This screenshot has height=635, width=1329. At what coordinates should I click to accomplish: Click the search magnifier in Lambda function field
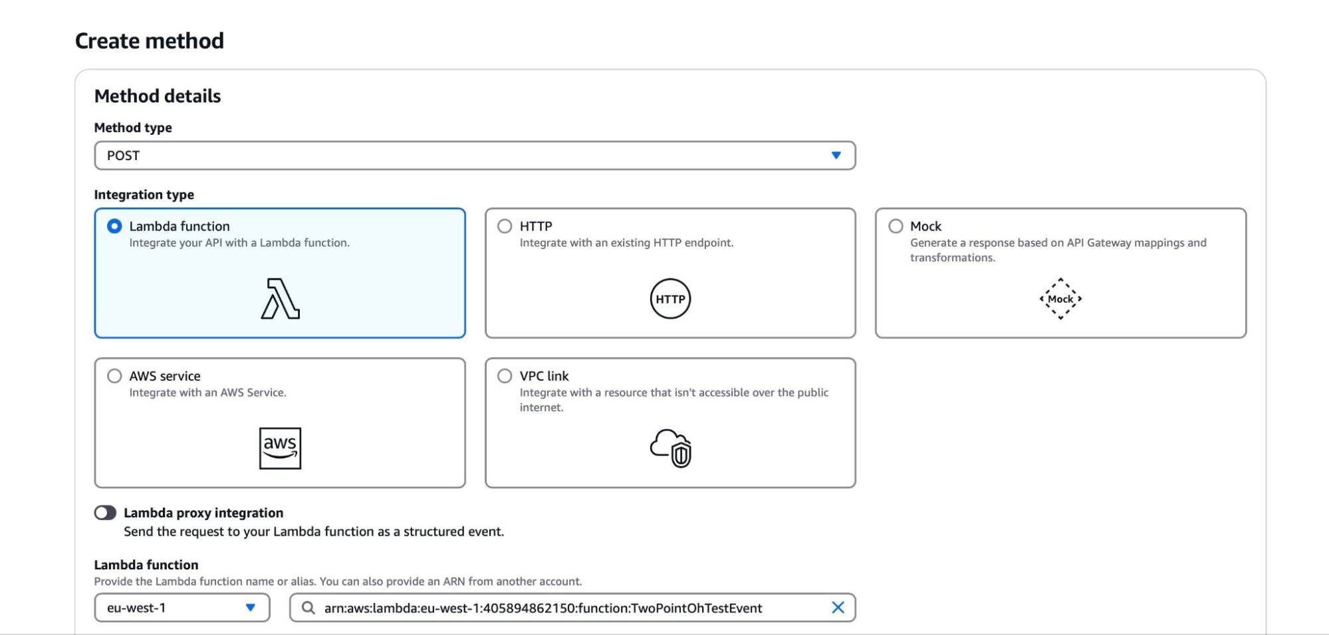308,608
